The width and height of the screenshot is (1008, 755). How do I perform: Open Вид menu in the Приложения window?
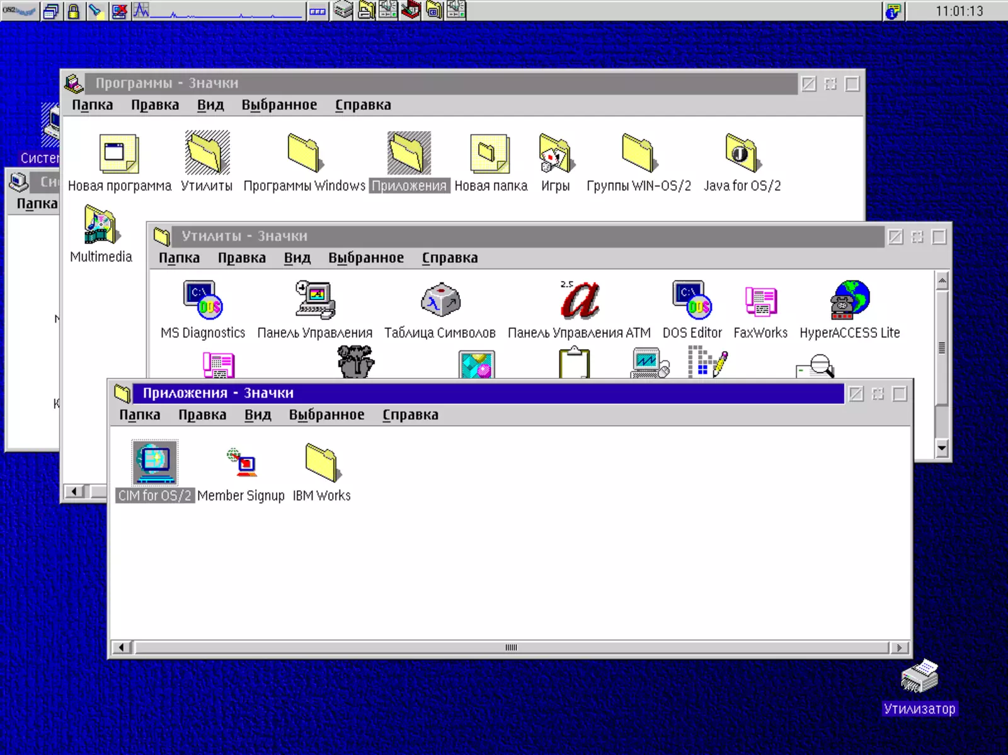(258, 415)
